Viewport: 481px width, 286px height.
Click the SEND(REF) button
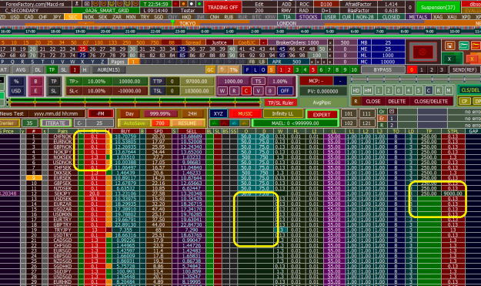[464, 69]
